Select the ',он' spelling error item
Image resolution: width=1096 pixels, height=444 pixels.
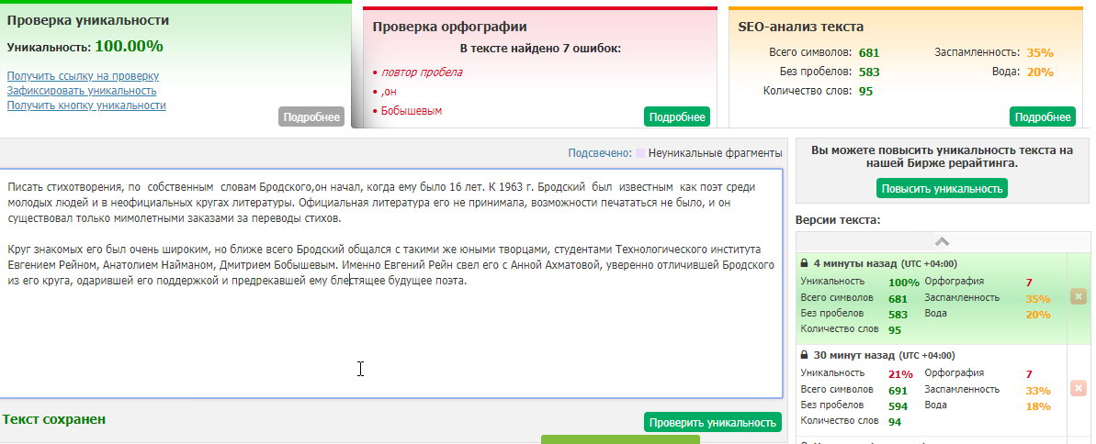click(x=389, y=92)
